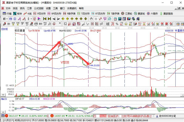Open the 板块 sector view

(x=18, y=14)
